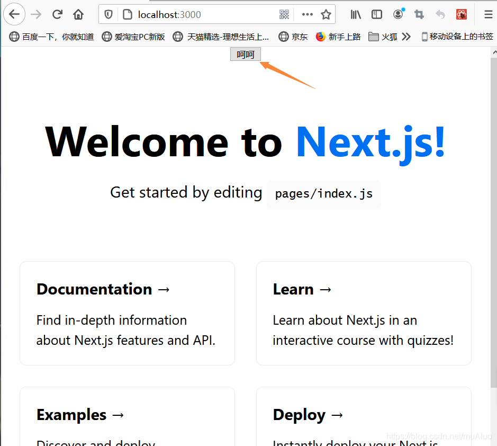The image size is (497, 446).
Task: Click the QR code icon in address bar
Action: 284,14
